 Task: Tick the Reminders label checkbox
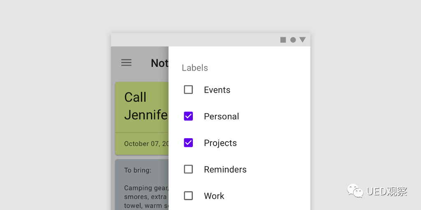188,169
